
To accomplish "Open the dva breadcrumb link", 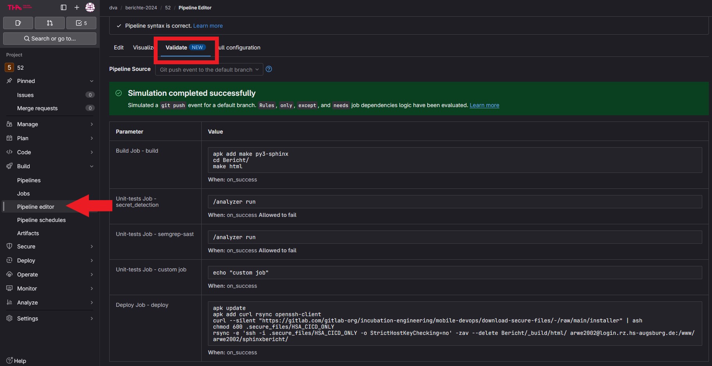I will 113,7.
